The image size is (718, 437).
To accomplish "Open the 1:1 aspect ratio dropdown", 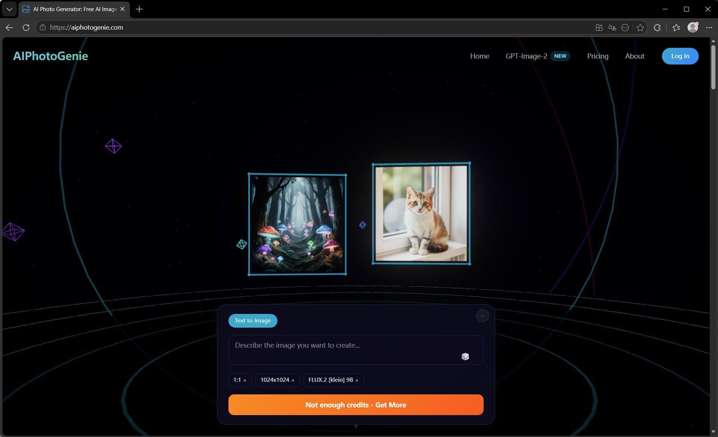I will [x=240, y=380].
